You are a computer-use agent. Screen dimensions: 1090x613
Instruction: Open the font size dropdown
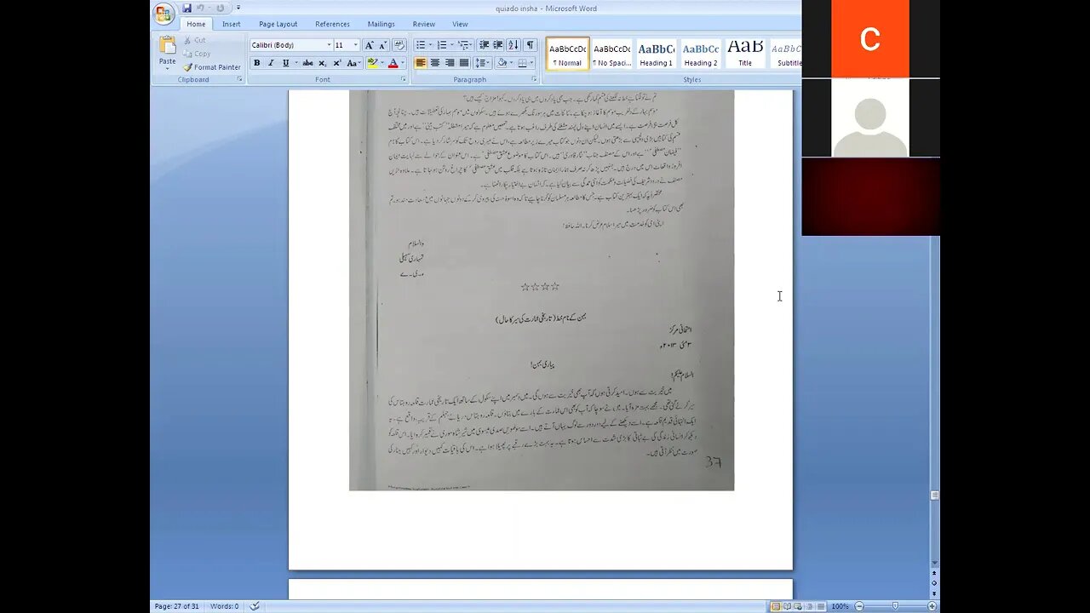tap(355, 45)
